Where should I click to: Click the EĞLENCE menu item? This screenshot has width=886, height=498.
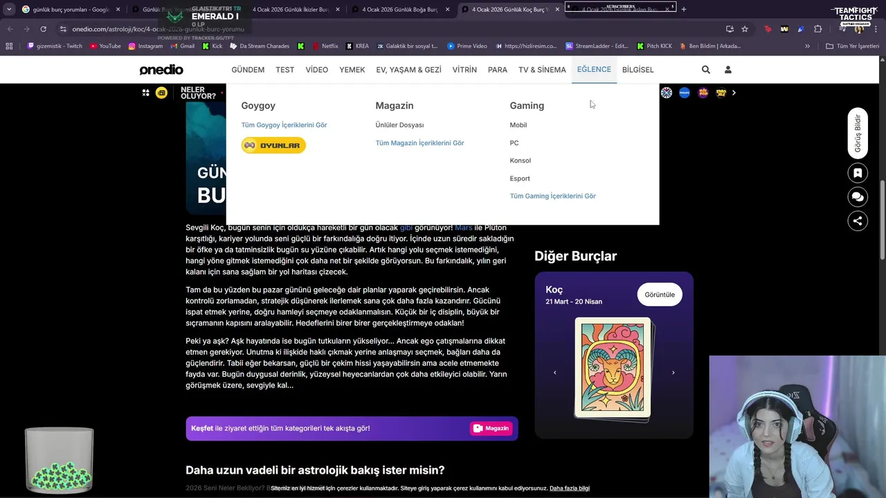click(x=594, y=69)
